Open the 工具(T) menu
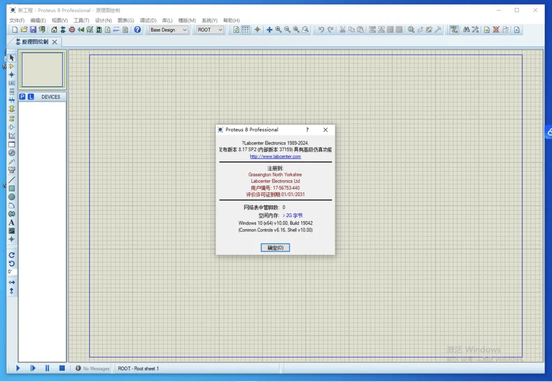Viewport: 552px width, 382px height. coord(81,20)
